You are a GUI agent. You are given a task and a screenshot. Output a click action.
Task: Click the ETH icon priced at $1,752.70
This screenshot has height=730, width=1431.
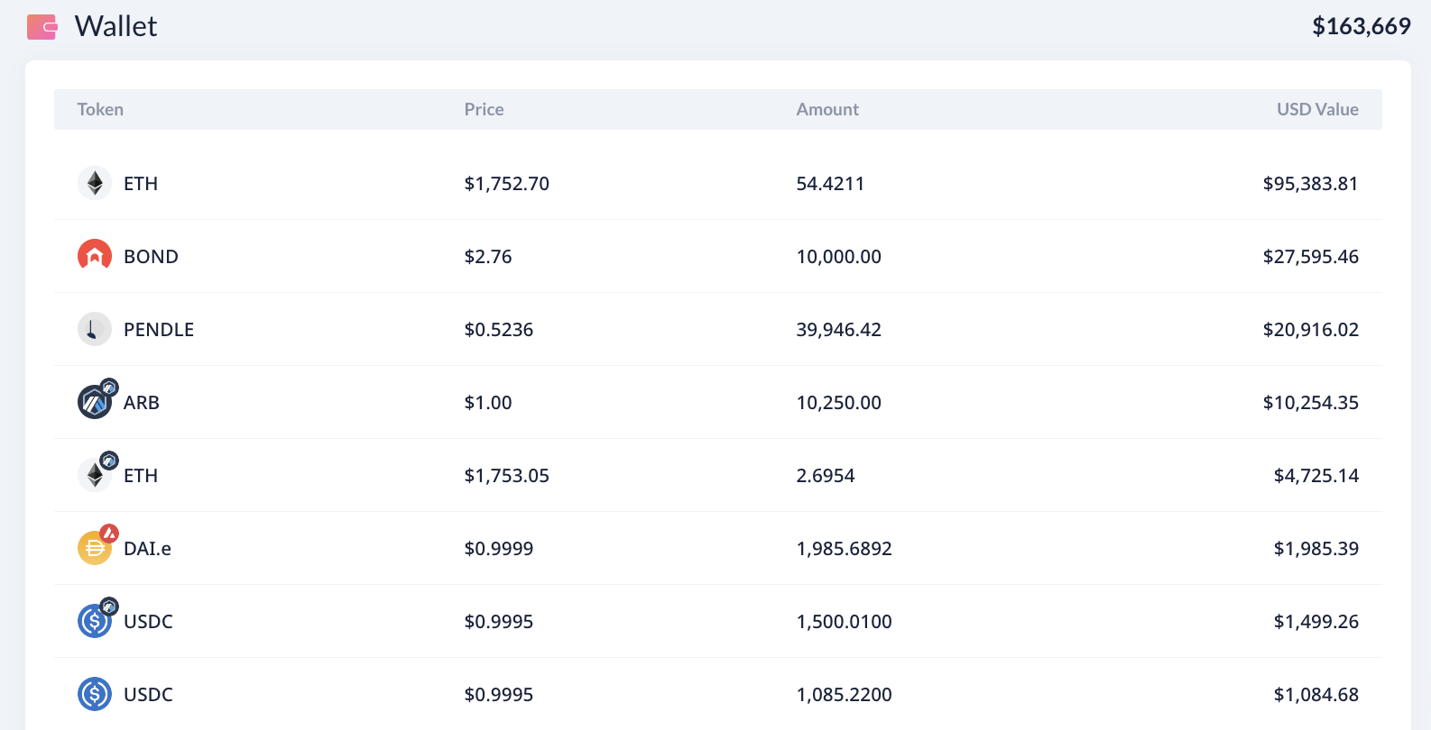(x=95, y=184)
